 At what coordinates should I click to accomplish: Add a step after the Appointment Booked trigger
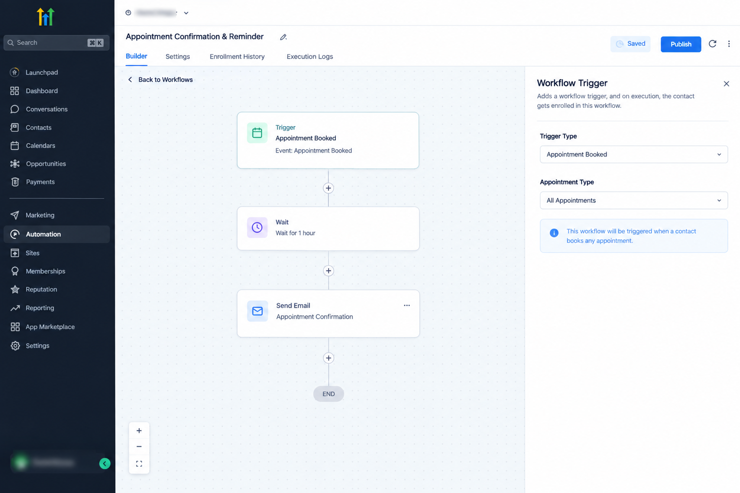pos(329,188)
